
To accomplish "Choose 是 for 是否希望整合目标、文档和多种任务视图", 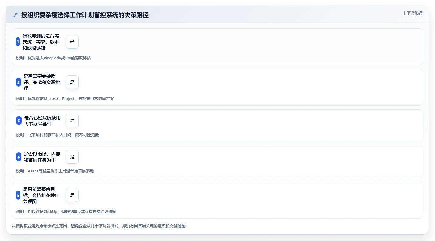I will click(72, 195).
